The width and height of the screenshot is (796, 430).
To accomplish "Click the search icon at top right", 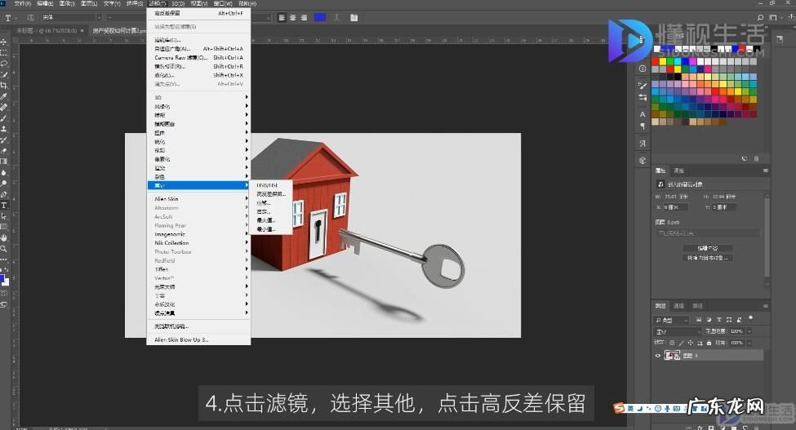I will [x=760, y=17].
